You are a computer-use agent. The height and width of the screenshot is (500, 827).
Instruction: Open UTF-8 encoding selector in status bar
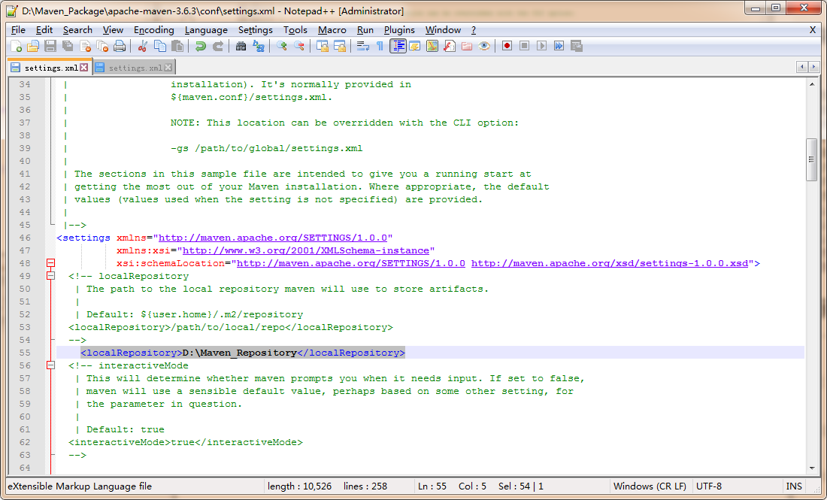(x=709, y=486)
